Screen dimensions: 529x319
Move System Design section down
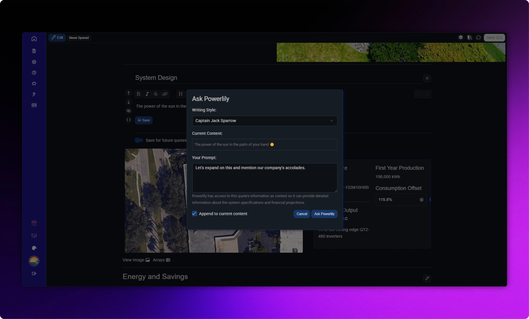[x=129, y=102]
